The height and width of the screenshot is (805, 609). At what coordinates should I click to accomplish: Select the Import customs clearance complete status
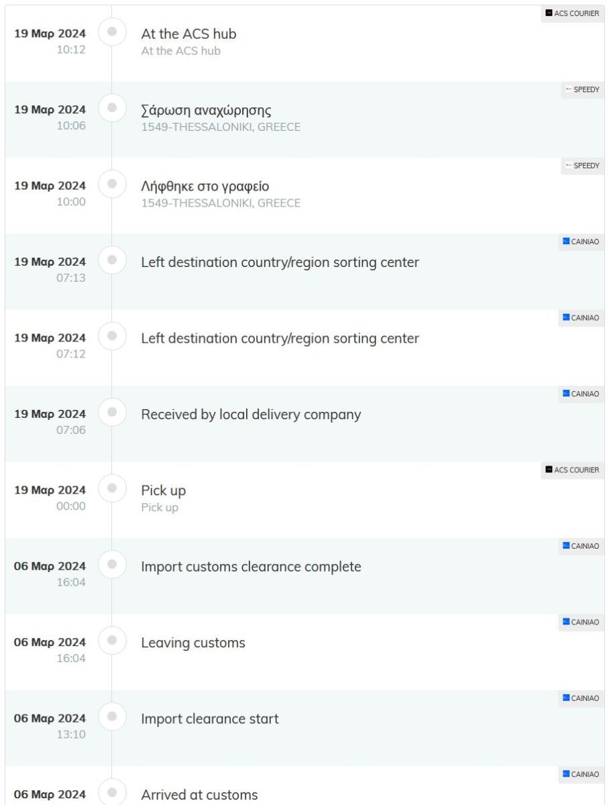pos(251,567)
